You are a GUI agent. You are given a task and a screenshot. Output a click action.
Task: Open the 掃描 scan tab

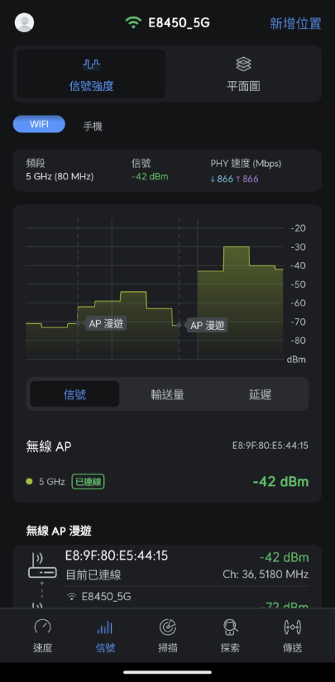[x=167, y=636]
